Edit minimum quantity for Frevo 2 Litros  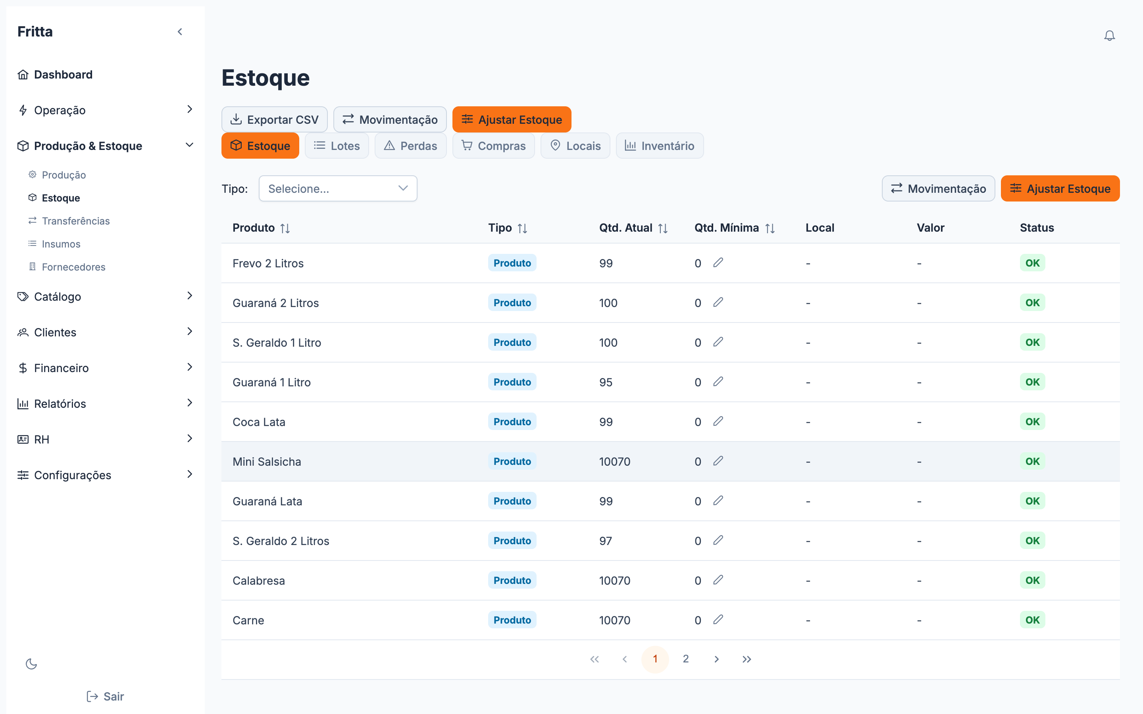718,263
